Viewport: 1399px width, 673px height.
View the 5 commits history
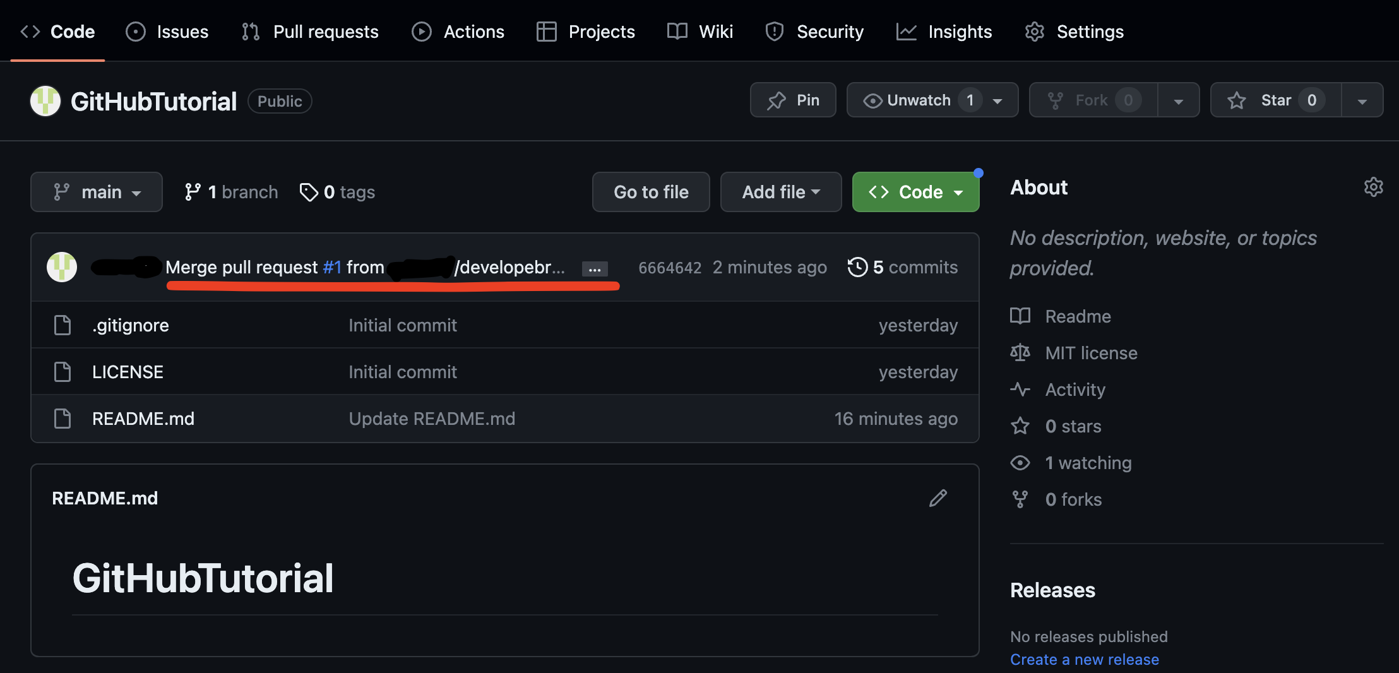[x=902, y=267]
